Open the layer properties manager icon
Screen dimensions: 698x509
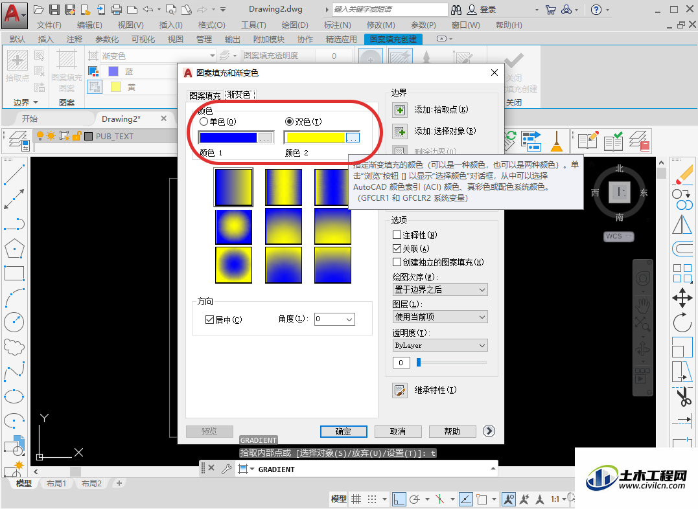click(19, 141)
